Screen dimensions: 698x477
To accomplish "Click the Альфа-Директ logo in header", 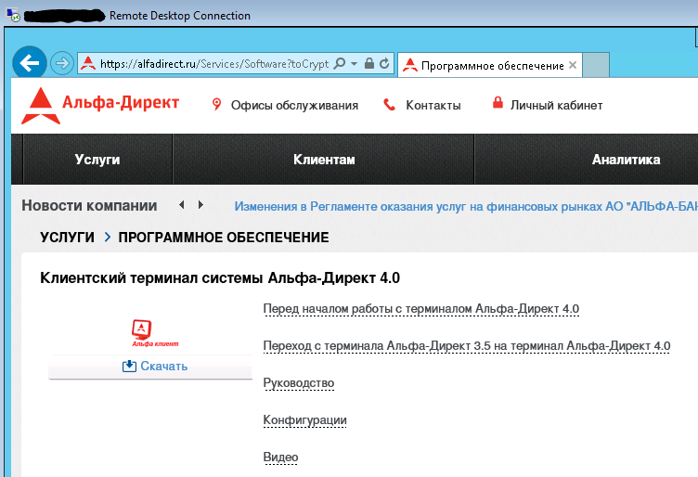I will (100, 105).
